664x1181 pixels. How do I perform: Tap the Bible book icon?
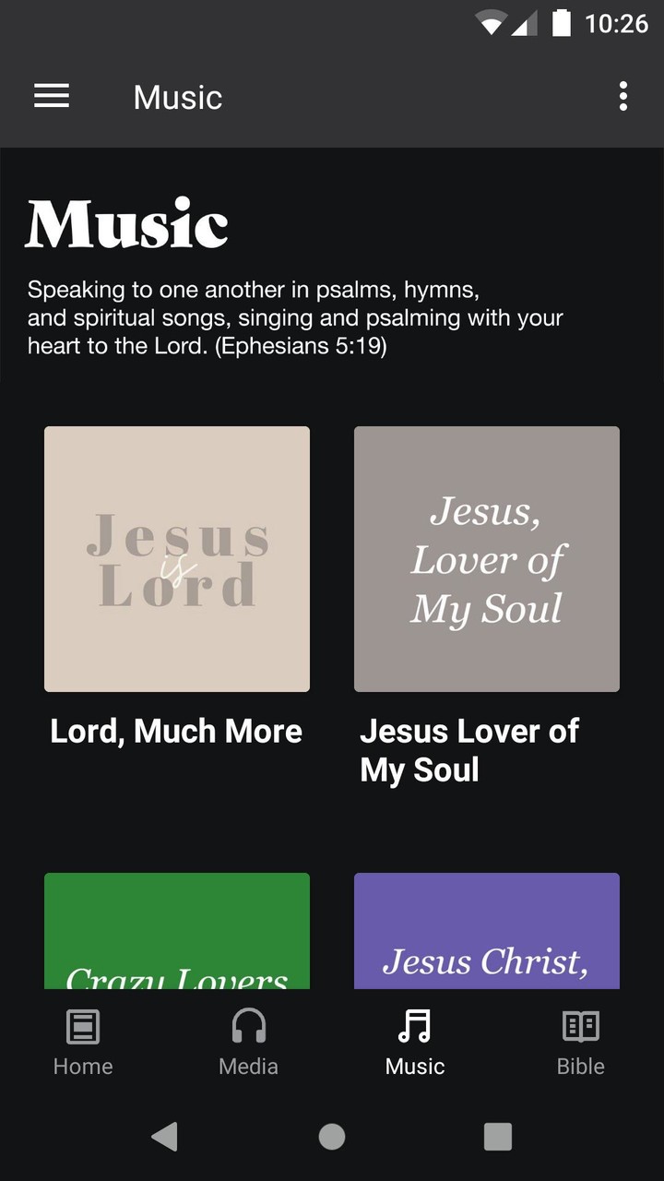point(581,1026)
